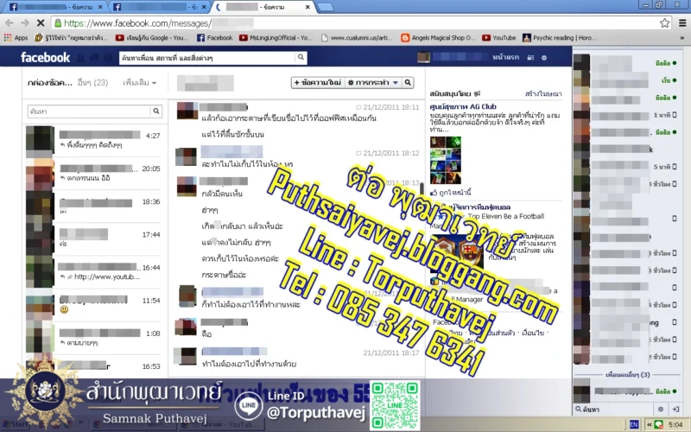Open the conversation from 17:44
691x432 pixels.
click(x=95, y=239)
